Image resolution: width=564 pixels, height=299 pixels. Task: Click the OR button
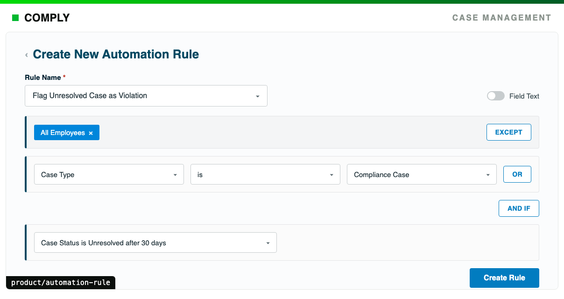(x=517, y=174)
